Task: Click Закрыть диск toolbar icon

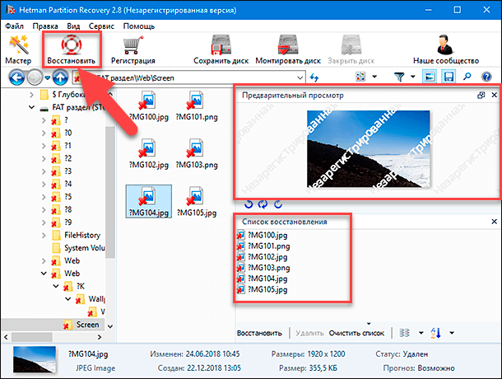Action: click(351, 50)
